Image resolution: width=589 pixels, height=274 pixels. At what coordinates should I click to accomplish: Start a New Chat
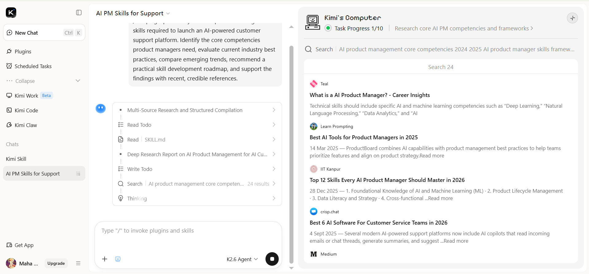[x=44, y=33]
